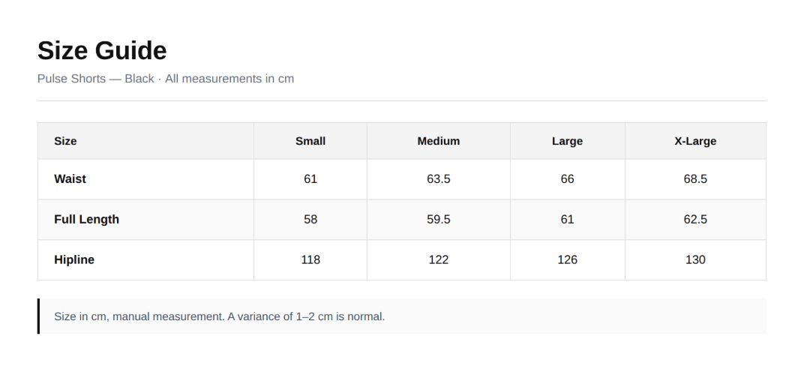Click Full Length value 58 for Small
The image size is (804, 381).
click(310, 220)
